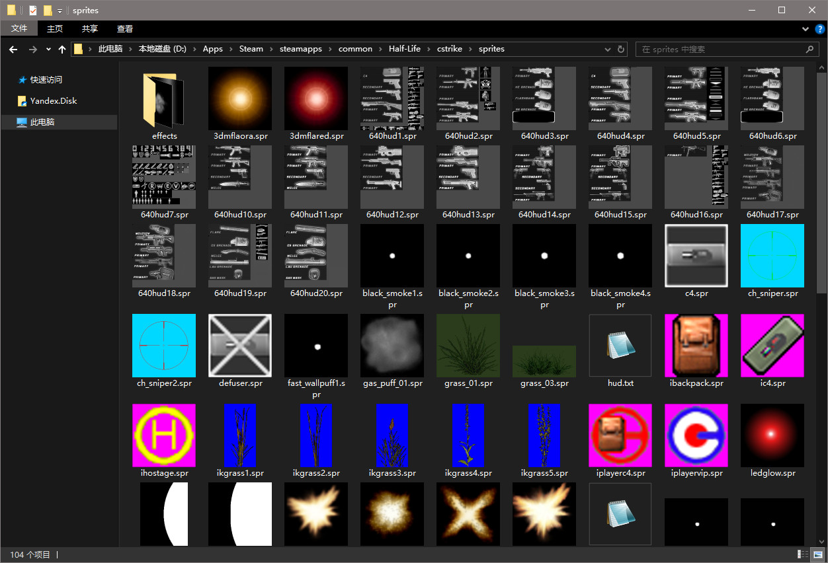Open the quick access toolbar customize dropdown

[x=58, y=11]
